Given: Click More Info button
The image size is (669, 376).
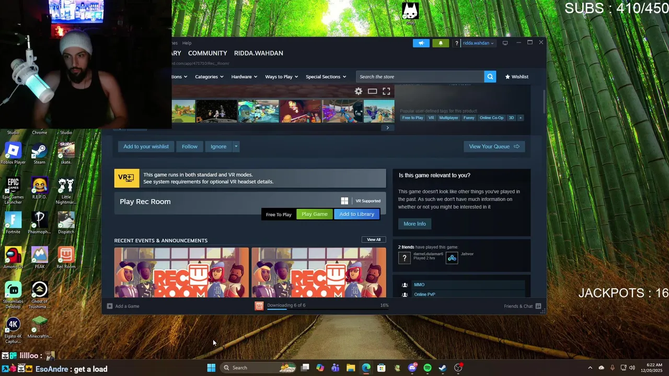Looking at the screenshot, I should coord(414,224).
